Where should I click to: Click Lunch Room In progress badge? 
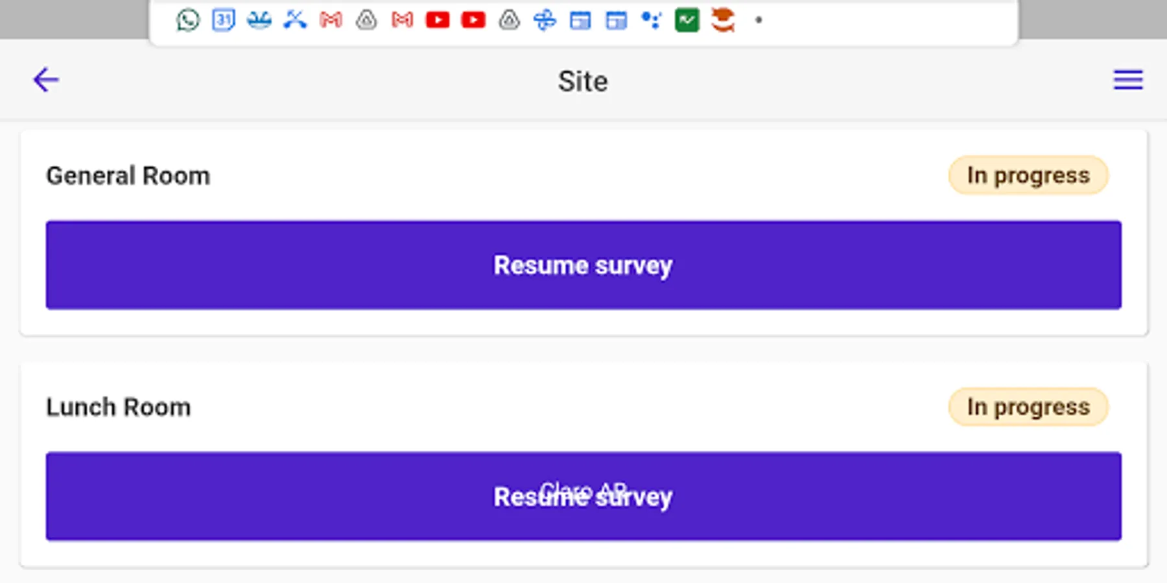coord(1028,407)
